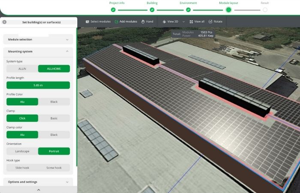This screenshot has height=193, width=300.
Task: Go to Project info step
Action: point(117,3)
